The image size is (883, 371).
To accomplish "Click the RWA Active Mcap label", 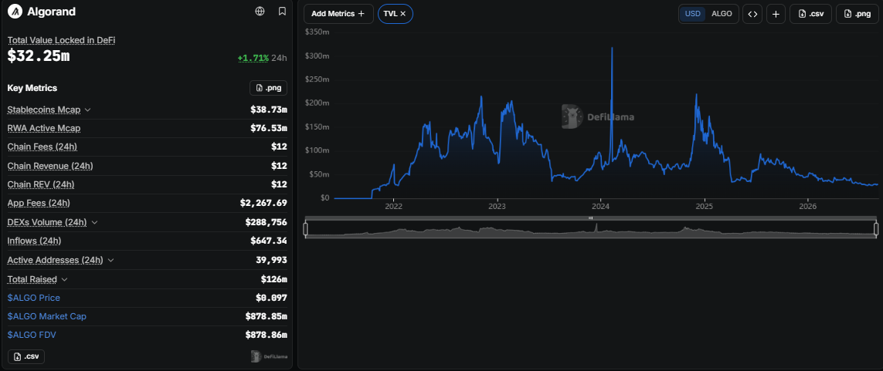I will pyautogui.click(x=44, y=128).
